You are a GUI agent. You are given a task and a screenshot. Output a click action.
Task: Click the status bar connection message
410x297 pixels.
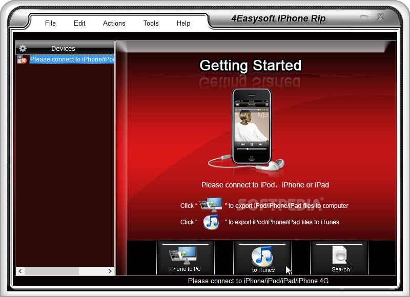(258, 281)
